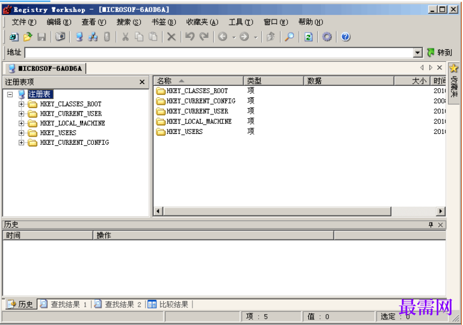Click the up one level icon
The height and width of the screenshot is (325, 463).
[x=270, y=37]
